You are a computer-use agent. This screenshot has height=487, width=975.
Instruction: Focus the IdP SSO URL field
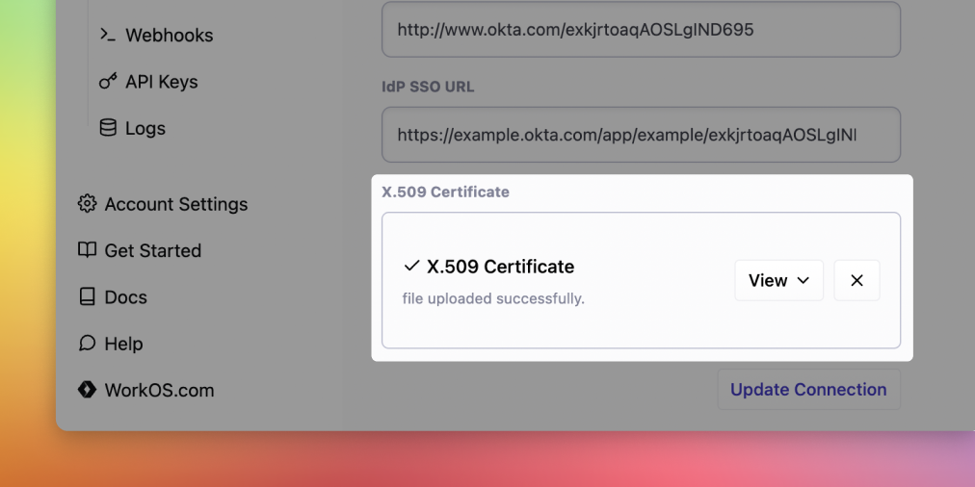(x=640, y=135)
